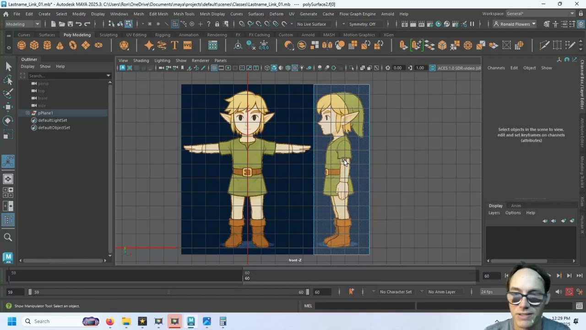This screenshot has height=330, width=586.
Task: Click the SVG import shelf icon
Action: 187,45
